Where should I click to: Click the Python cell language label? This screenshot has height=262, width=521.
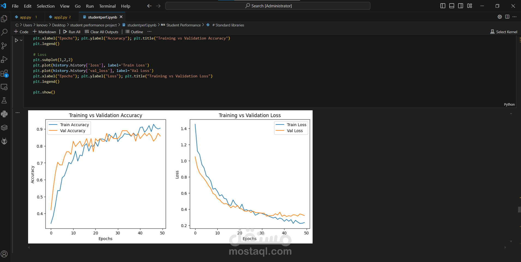[509, 104]
